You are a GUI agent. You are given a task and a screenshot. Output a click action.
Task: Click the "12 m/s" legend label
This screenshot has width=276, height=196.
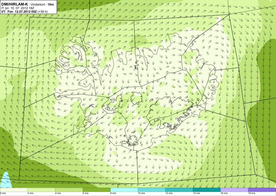(x=169, y=193)
